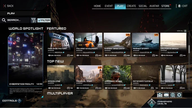Open NIKEOFFICIAL creator link
Screen dimensions: 192x108
58,52
